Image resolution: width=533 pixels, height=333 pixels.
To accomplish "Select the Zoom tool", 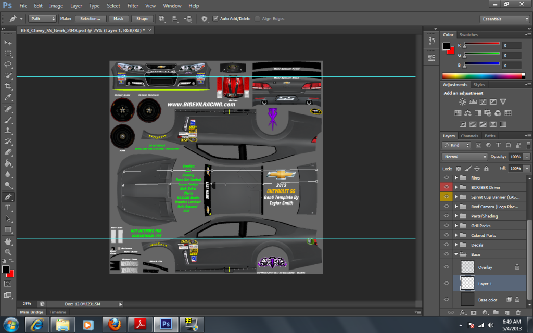I will [8, 252].
